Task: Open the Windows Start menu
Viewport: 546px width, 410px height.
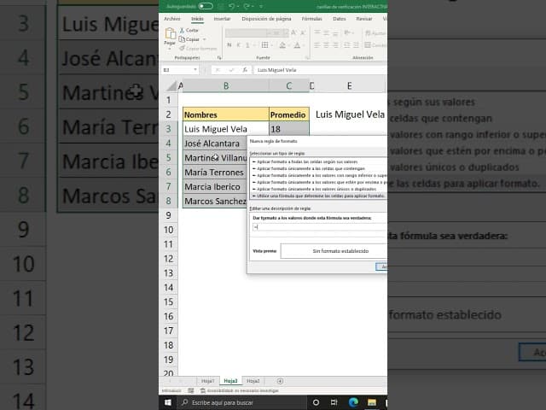Action: (168, 402)
